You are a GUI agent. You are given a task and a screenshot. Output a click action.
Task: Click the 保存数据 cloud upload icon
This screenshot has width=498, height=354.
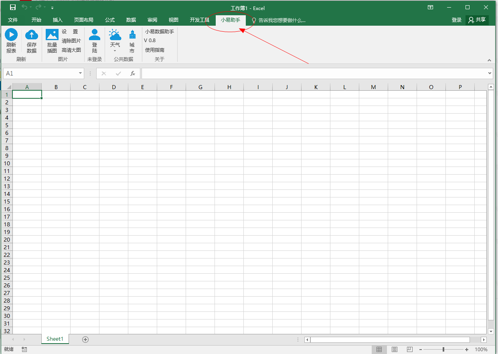pyautogui.click(x=32, y=35)
